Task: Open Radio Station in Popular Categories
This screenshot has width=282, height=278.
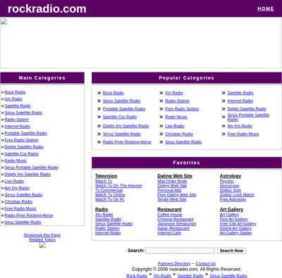Action: click(x=178, y=101)
